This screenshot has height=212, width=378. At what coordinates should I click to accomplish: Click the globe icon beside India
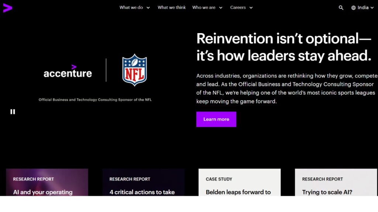[x=353, y=8]
